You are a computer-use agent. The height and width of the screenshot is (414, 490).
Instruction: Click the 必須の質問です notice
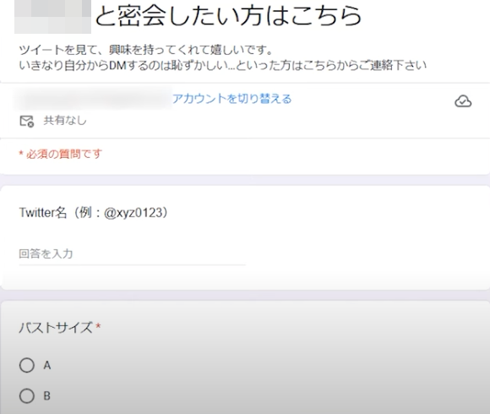60,154
